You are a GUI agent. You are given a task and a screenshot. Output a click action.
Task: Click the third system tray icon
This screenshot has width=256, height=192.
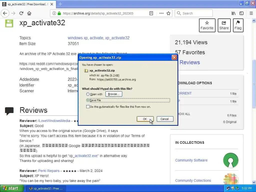tap(237, 188)
